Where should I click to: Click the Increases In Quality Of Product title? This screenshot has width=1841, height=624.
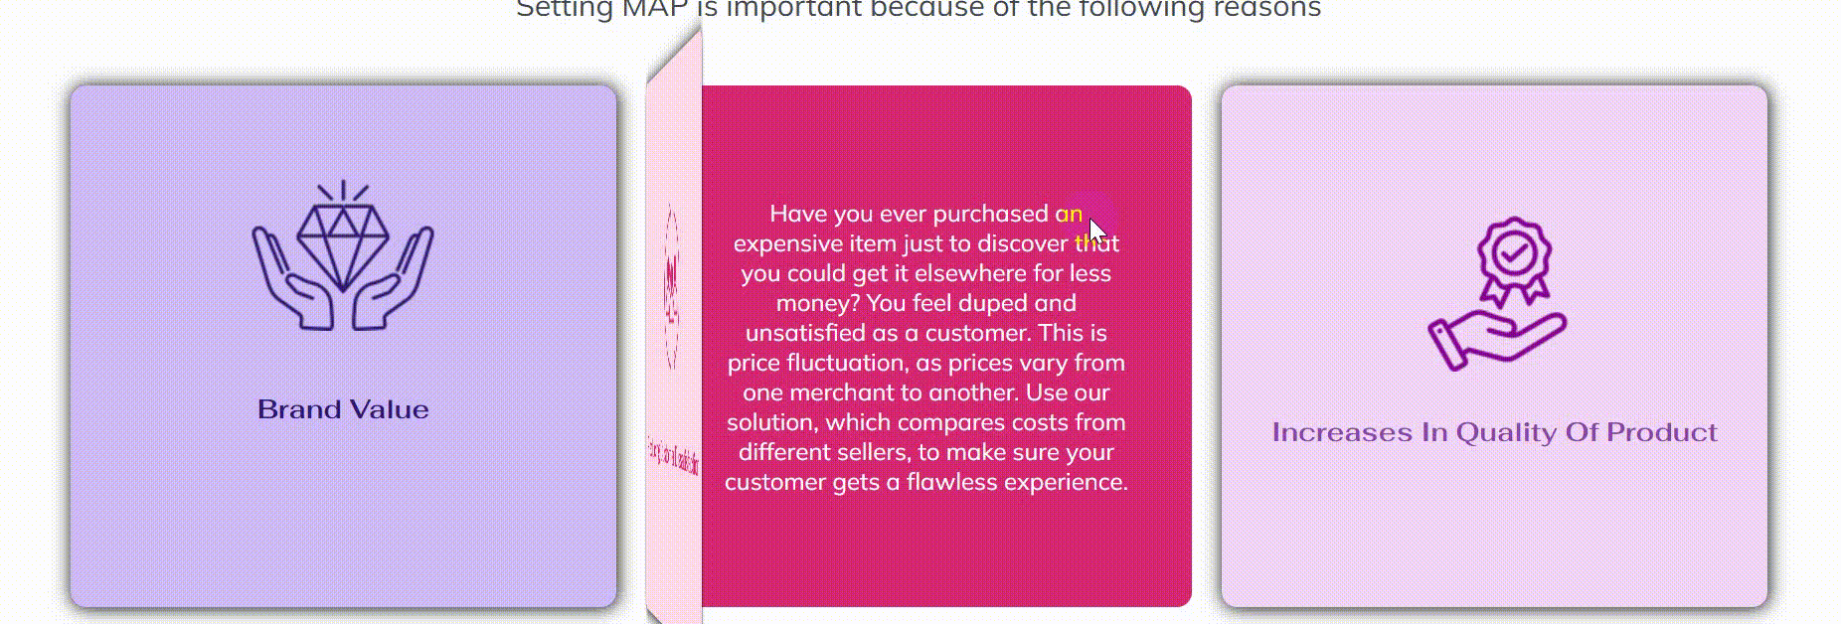point(1495,432)
